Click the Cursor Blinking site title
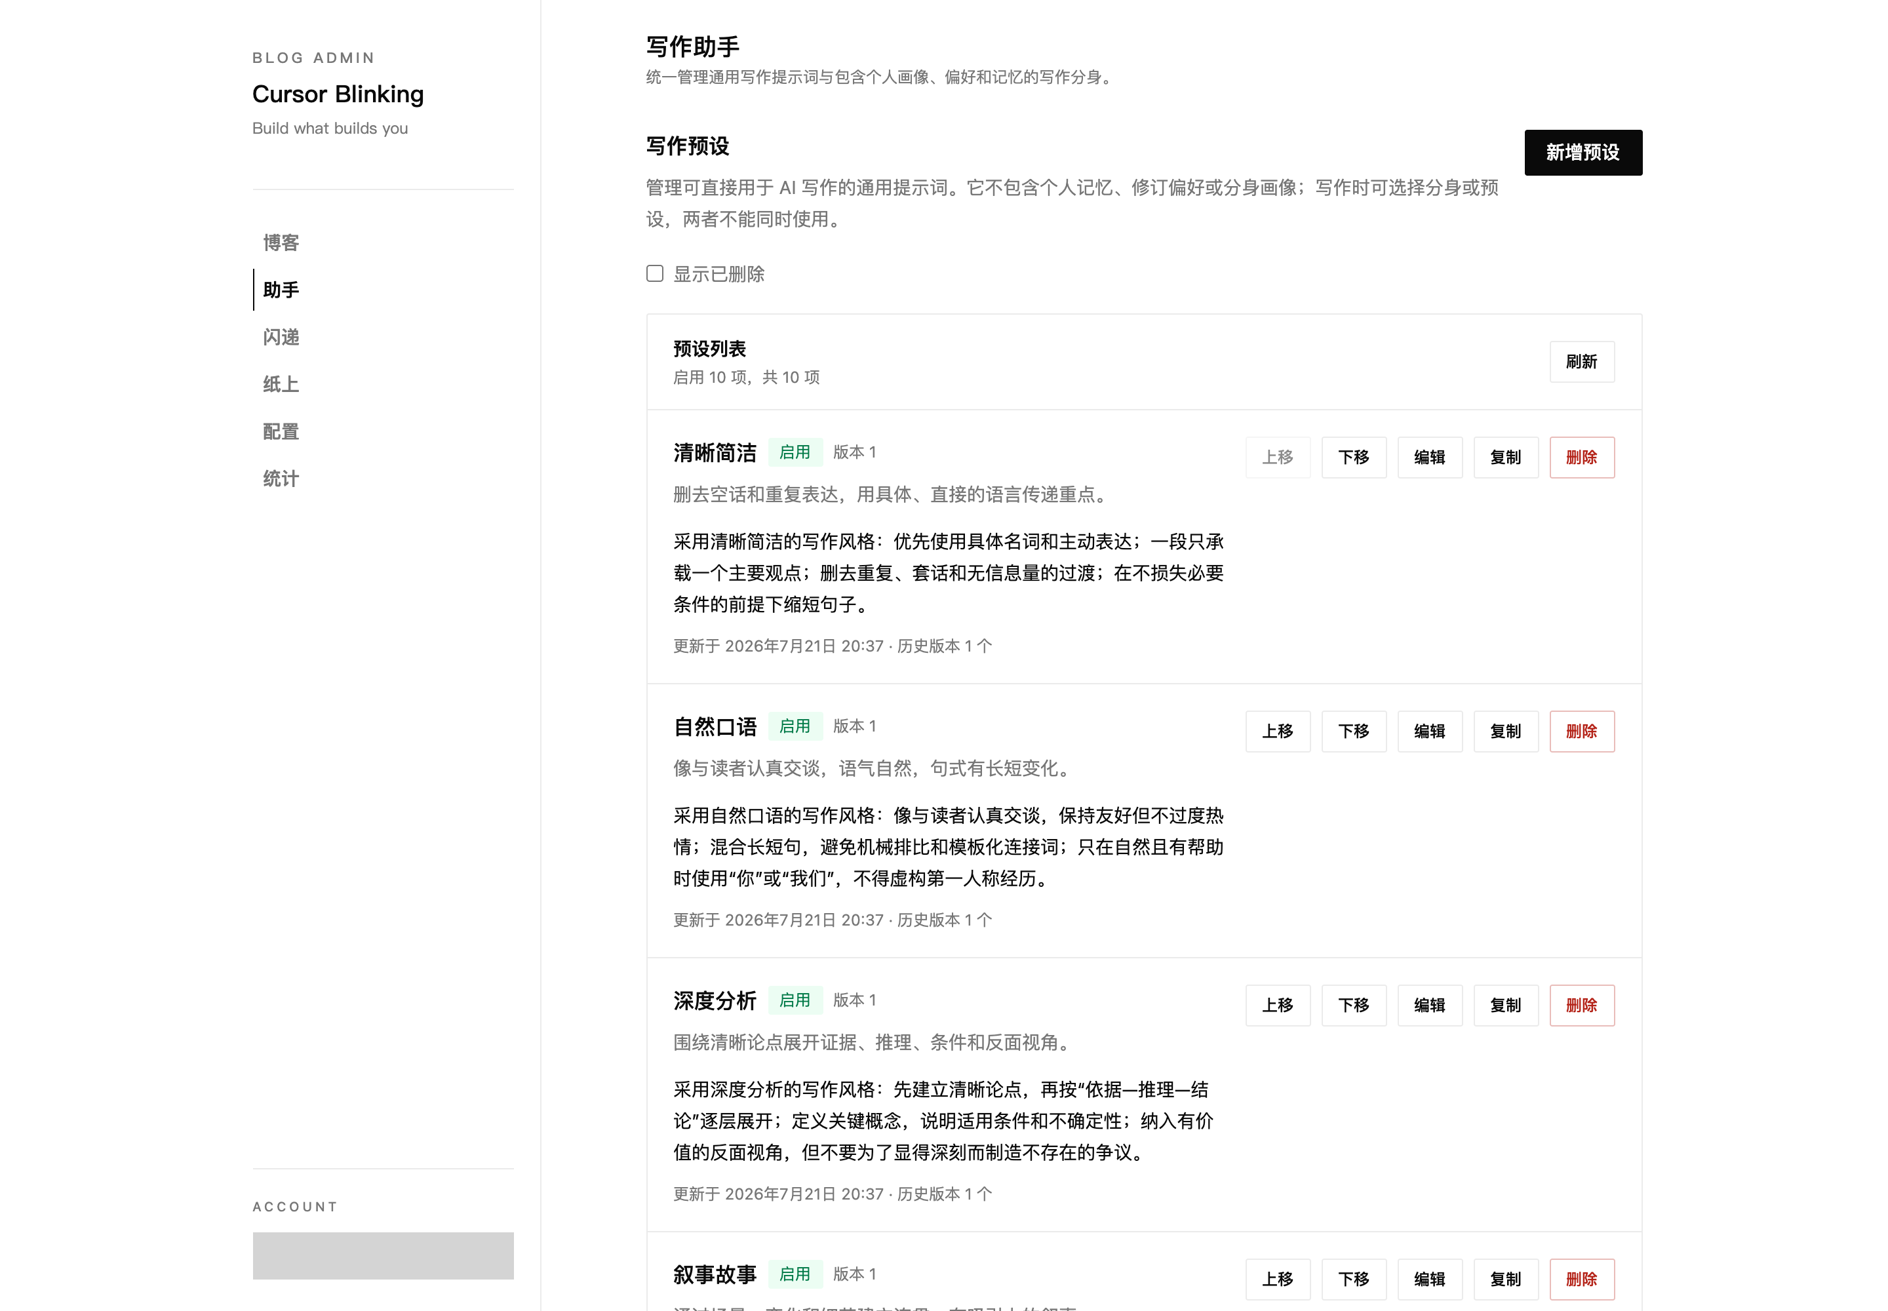Screen dimensions: 1888x1311 [x=338, y=94]
